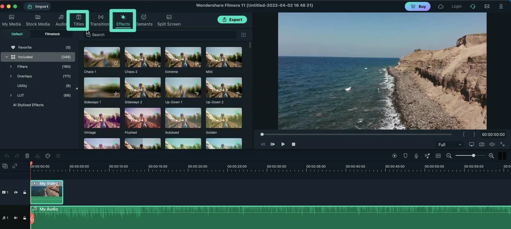
Task: Mute audio track 1 speaker icon
Action: 16,218
